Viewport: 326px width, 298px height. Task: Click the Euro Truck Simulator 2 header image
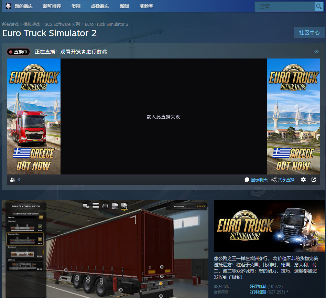pos(270,226)
